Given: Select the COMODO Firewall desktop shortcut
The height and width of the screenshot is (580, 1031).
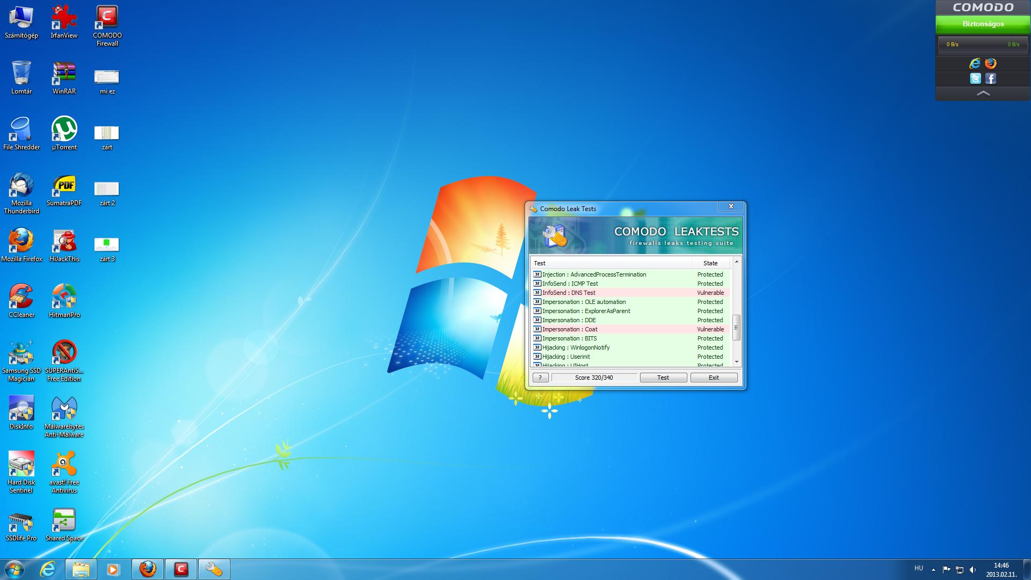Looking at the screenshot, I should point(107,26).
